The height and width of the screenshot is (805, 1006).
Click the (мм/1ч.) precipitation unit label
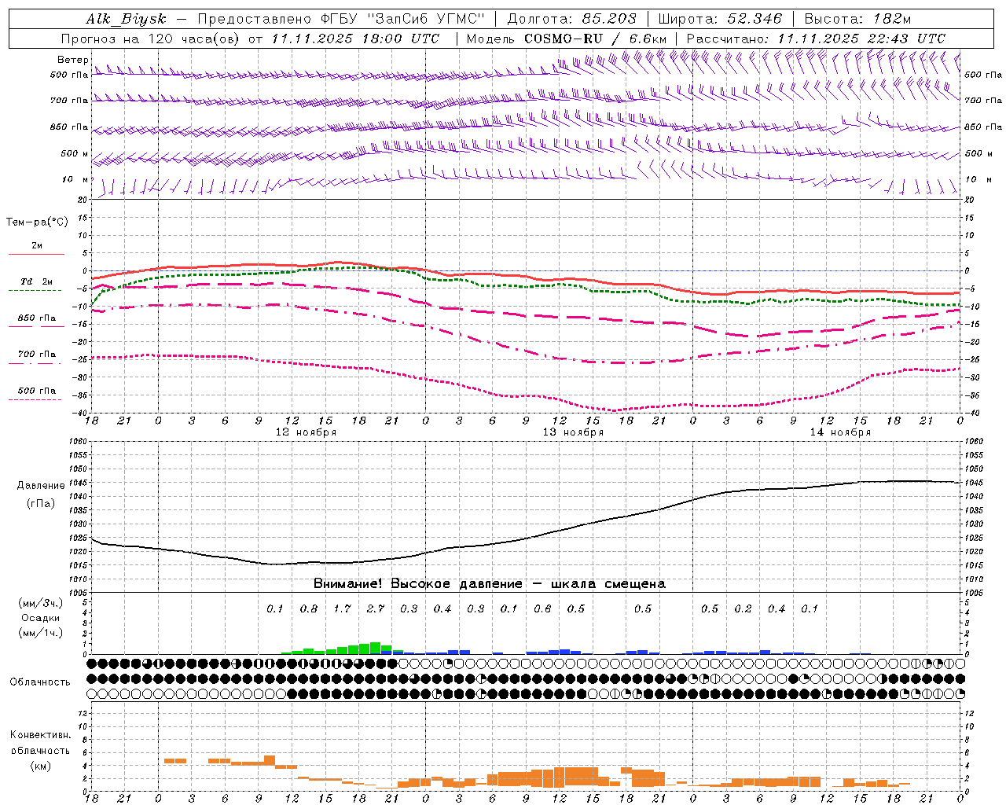point(41,633)
